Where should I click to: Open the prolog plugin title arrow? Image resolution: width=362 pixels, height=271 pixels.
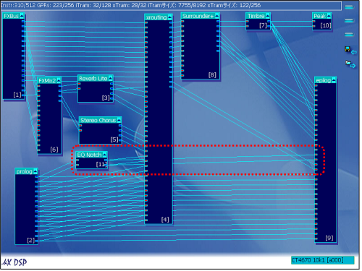tap(35, 171)
